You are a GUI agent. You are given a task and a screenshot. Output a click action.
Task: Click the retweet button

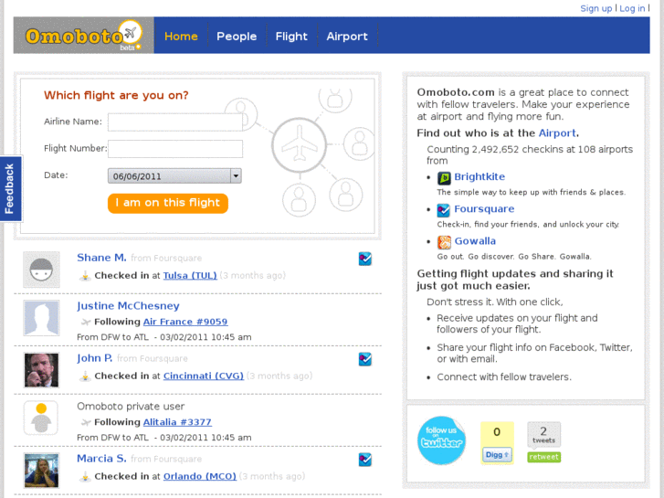(x=543, y=457)
